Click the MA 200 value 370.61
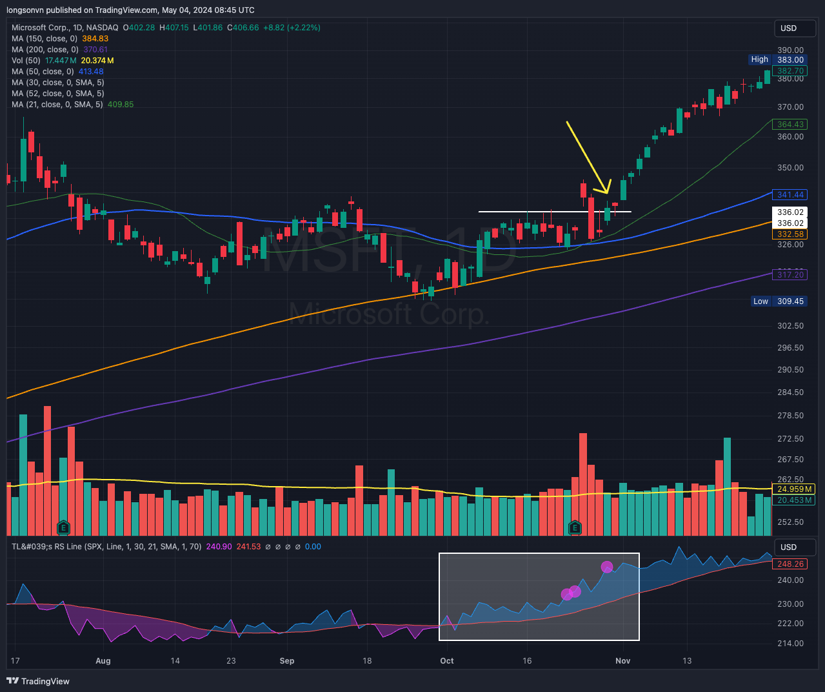 (x=95, y=50)
